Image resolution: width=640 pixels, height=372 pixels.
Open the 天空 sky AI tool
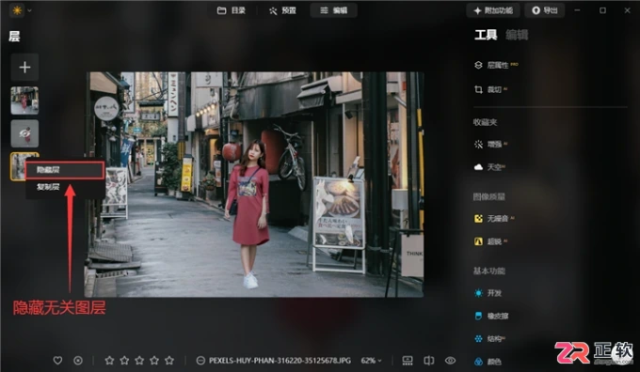coord(490,167)
